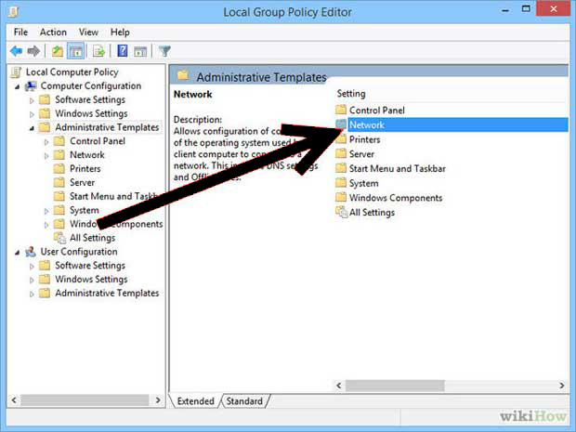
Task: Open the Action menu
Action: [x=53, y=32]
